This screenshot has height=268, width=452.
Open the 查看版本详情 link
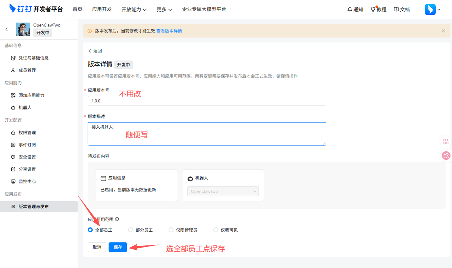(x=169, y=31)
